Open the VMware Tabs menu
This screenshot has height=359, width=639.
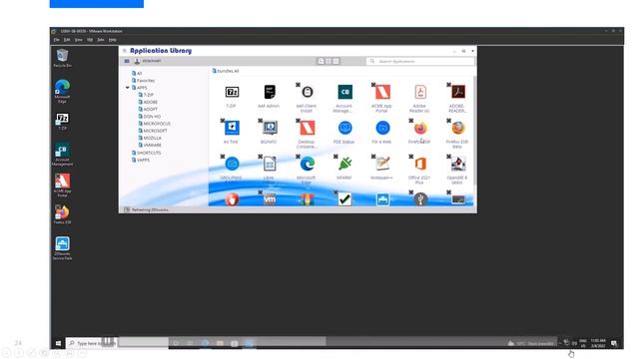click(101, 40)
